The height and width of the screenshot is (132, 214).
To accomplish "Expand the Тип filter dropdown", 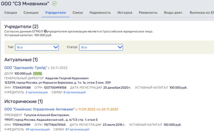I will (37, 47).
